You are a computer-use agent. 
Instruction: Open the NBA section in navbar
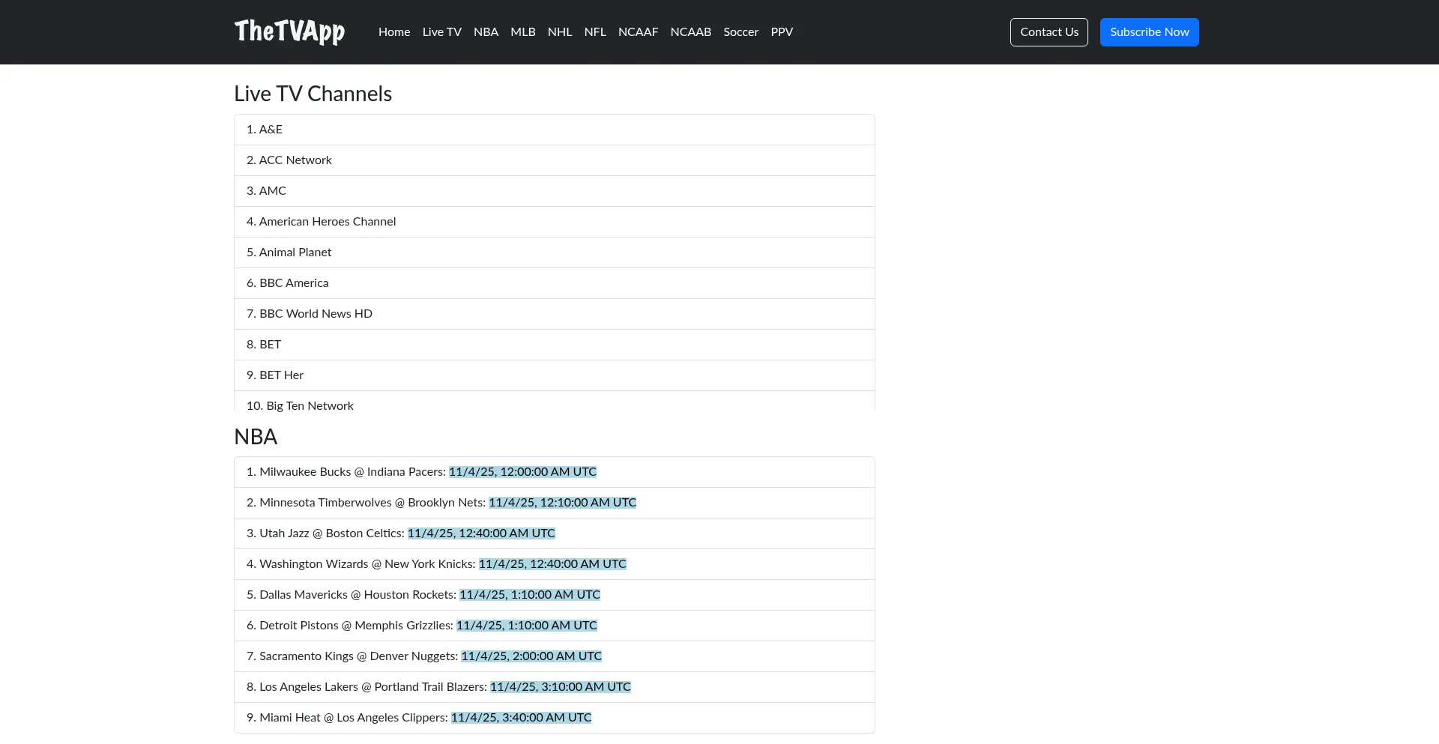(x=486, y=32)
